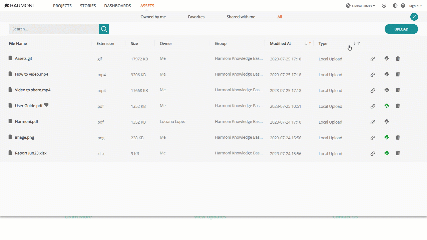Click the eye icon next to Global Filters

[384, 6]
